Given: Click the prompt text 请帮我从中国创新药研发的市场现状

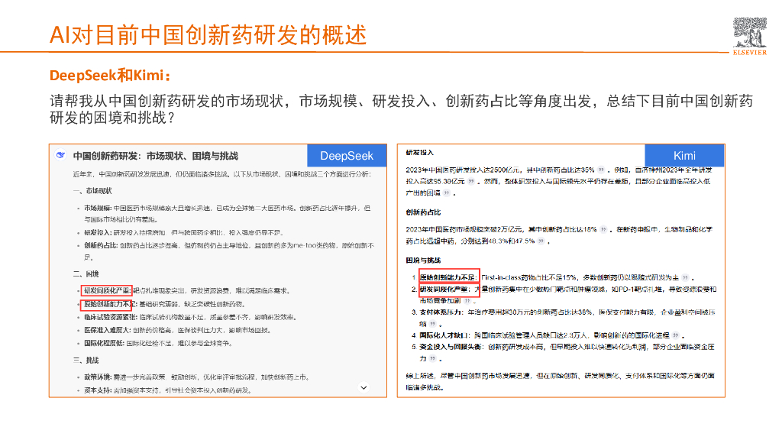Looking at the screenshot, I should click(x=167, y=101).
